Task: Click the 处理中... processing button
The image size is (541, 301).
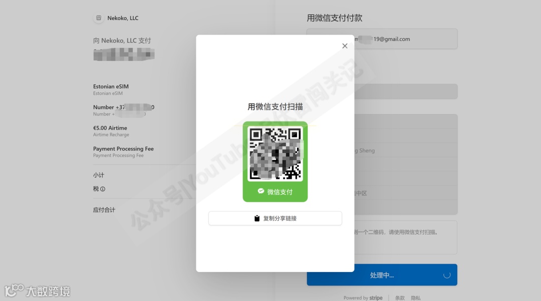Action: point(382,275)
